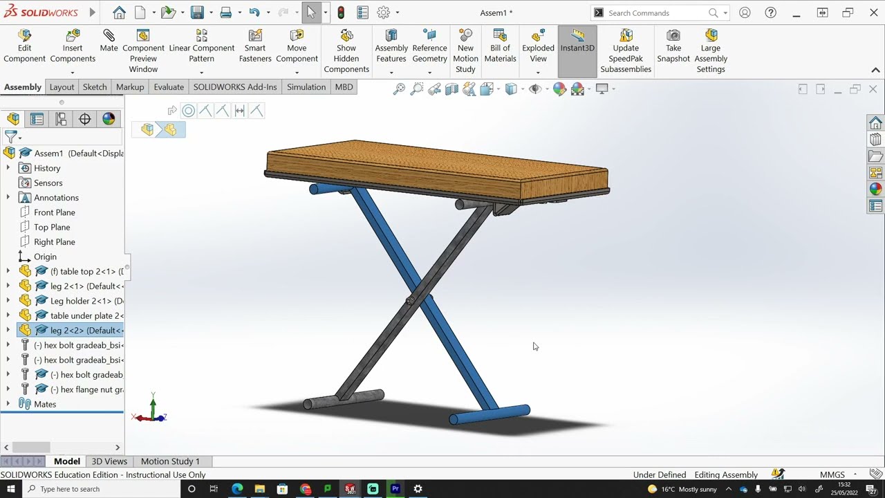Click Linear Component Pattern
The image size is (885, 498).
click(202, 46)
